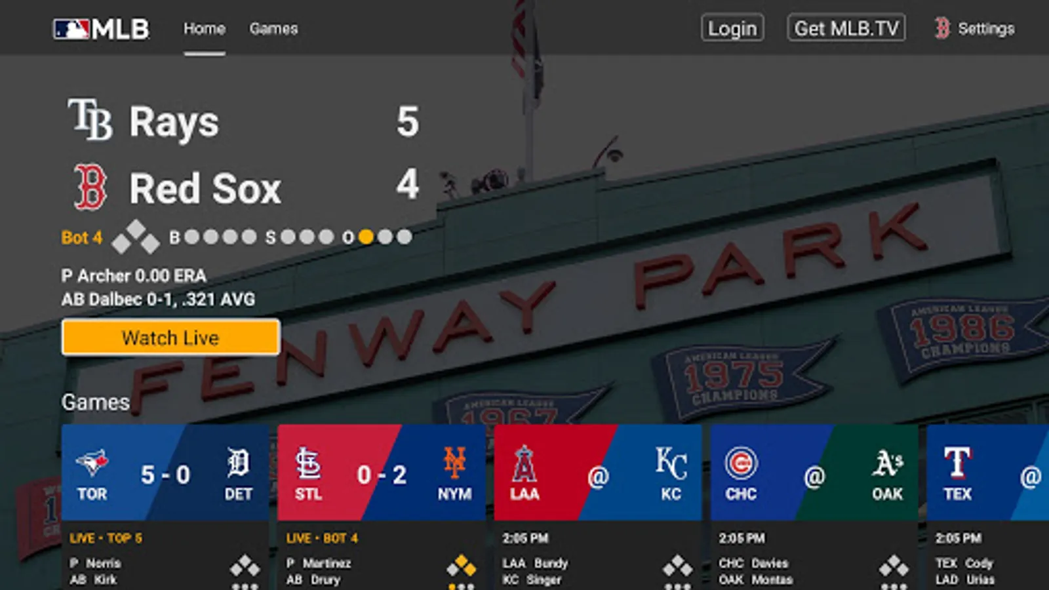
Task: Click 'CHC Davies' probable pitcher
Action: pyautogui.click(x=753, y=563)
